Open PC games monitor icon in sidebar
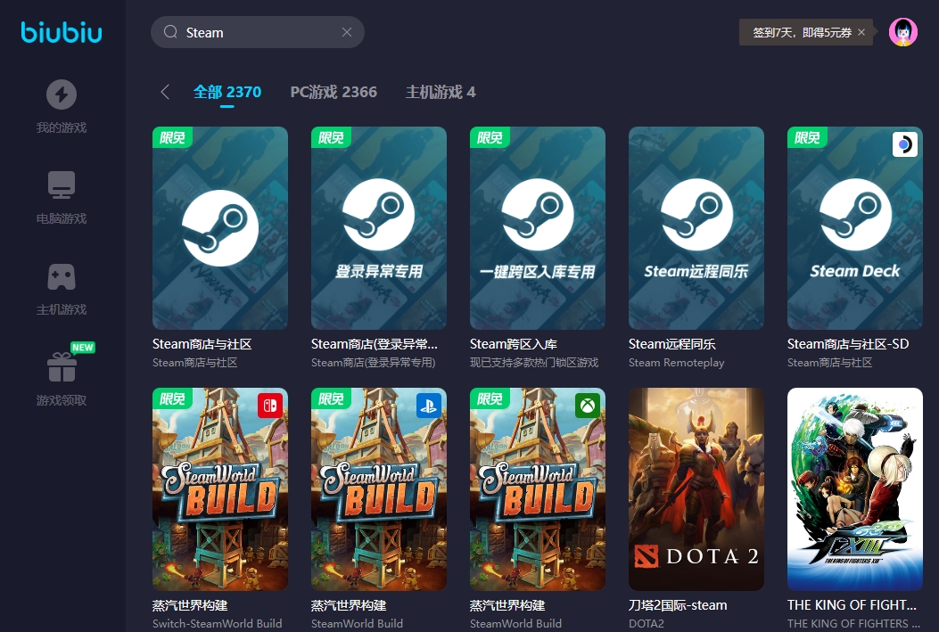The width and height of the screenshot is (939, 632). [62, 185]
